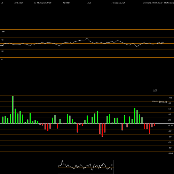Click the MR axis label 40
The image size is (174, 174).
pyautogui.click(x=170, y=114)
